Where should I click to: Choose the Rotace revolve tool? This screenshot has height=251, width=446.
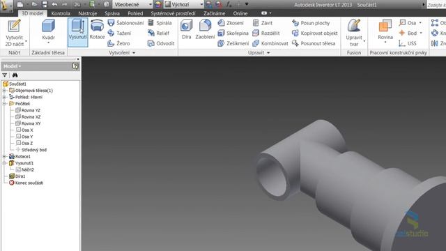pyautogui.click(x=97, y=29)
